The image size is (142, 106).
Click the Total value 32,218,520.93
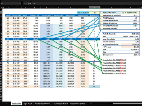click(x=130, y=49)
